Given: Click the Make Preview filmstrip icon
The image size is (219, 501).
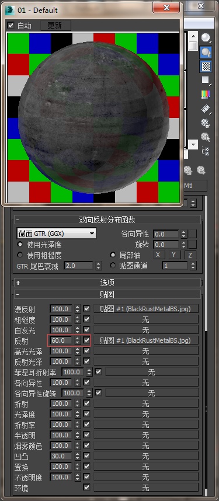Looking at the screenshot, I should (x=206, y=109).
